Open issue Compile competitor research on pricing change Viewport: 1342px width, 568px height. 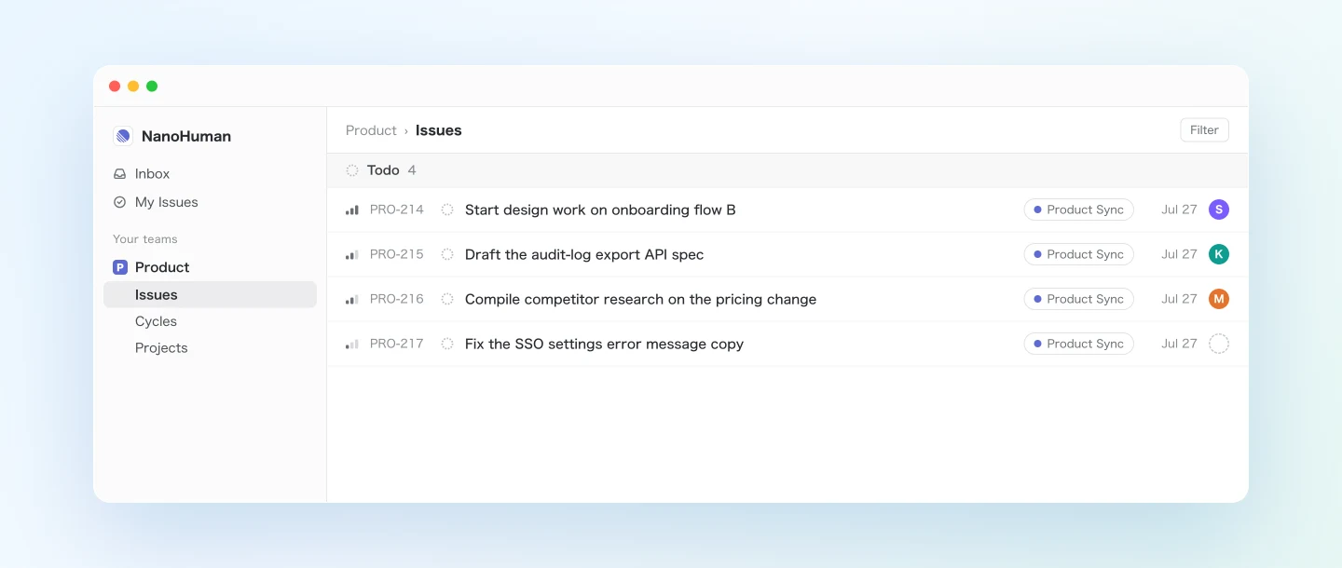coord(641,299)
